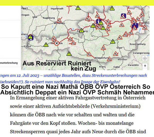The width and height of the screenshot is (154, 137).
Task: Click the Varaždin label on the map
Action: [133, 65]
